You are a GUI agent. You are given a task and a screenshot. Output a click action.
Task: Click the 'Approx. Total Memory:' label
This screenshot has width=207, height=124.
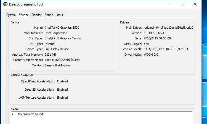click(x=27, y=55)
